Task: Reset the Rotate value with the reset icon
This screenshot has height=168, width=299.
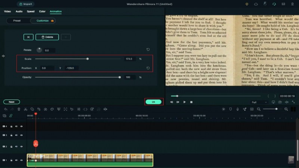Action: click(148, 49)
